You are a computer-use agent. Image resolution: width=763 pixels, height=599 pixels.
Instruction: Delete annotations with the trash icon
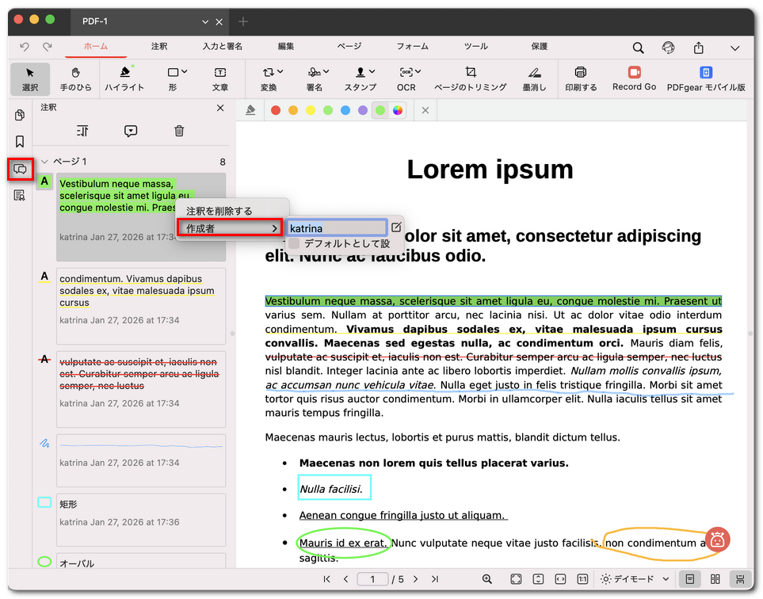coord(179,132)
